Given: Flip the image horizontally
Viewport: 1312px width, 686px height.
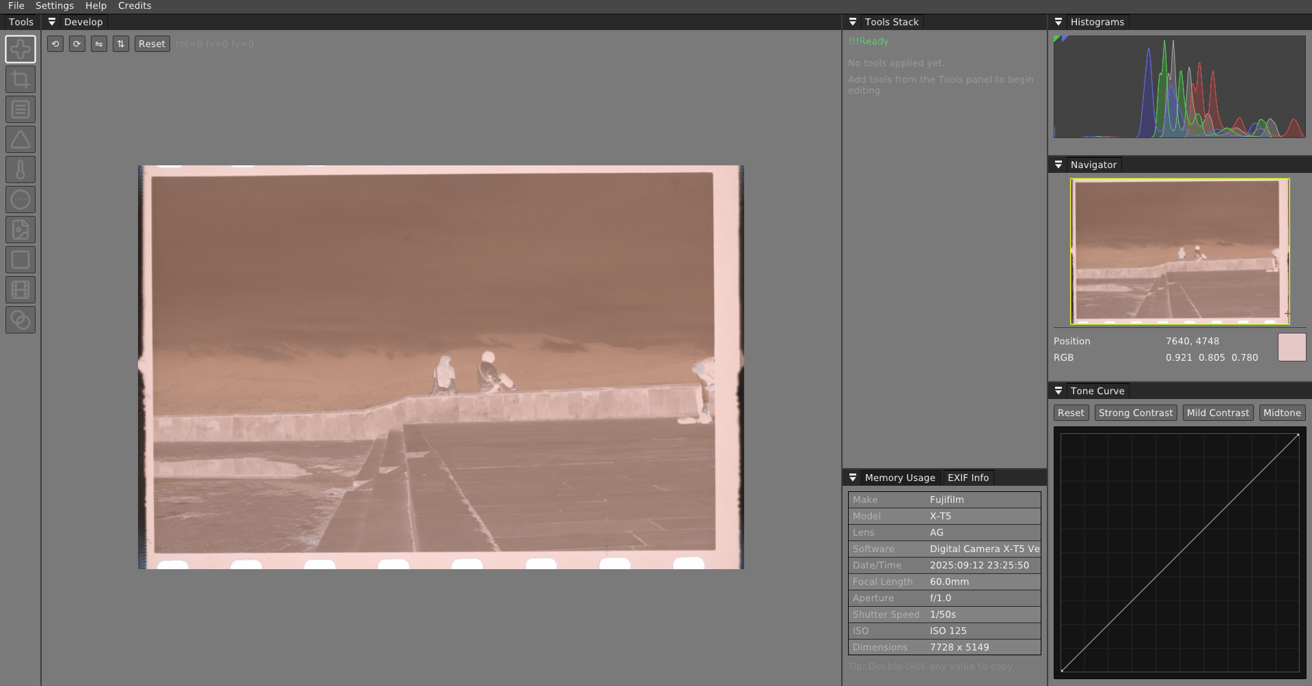Looking at the screenshot, I should point(99,43).
